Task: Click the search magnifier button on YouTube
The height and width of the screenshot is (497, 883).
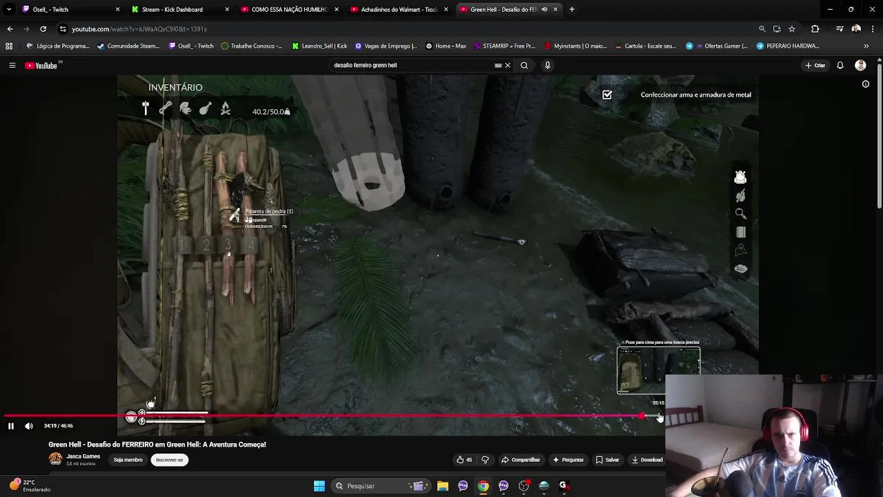Action: coord(524,65)
